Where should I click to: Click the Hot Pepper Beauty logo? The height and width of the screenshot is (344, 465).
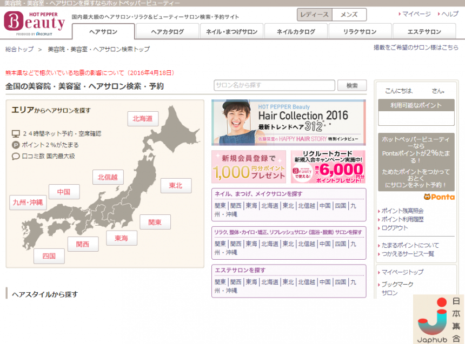(35, 24)
